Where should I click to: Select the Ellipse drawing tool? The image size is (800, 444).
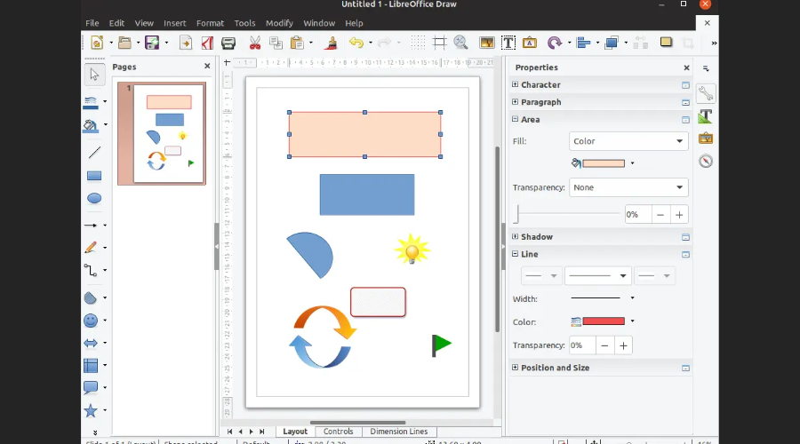(x=94, y=198)
